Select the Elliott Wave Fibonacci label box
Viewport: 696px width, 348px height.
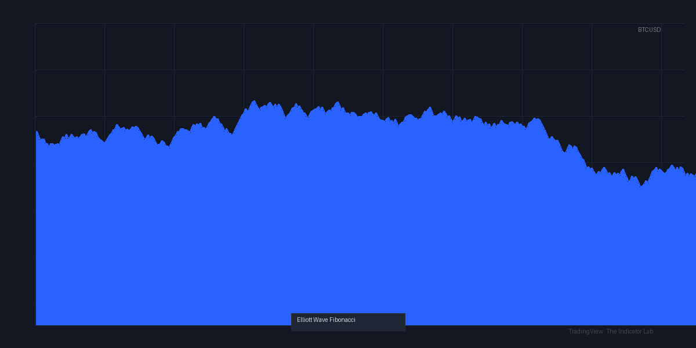coord(348,322)
